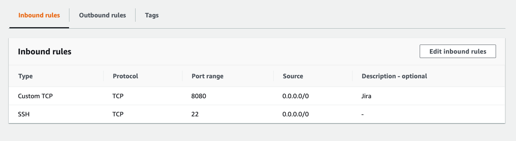Click the 0.0.0.0/0 source for SSH
The width and height of the screenshot is (516, 141).
point(296,114)
